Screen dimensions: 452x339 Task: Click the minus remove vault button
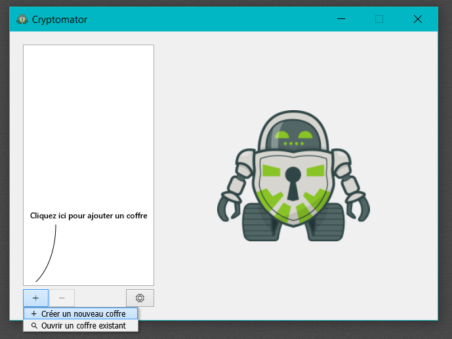[62, 298]
